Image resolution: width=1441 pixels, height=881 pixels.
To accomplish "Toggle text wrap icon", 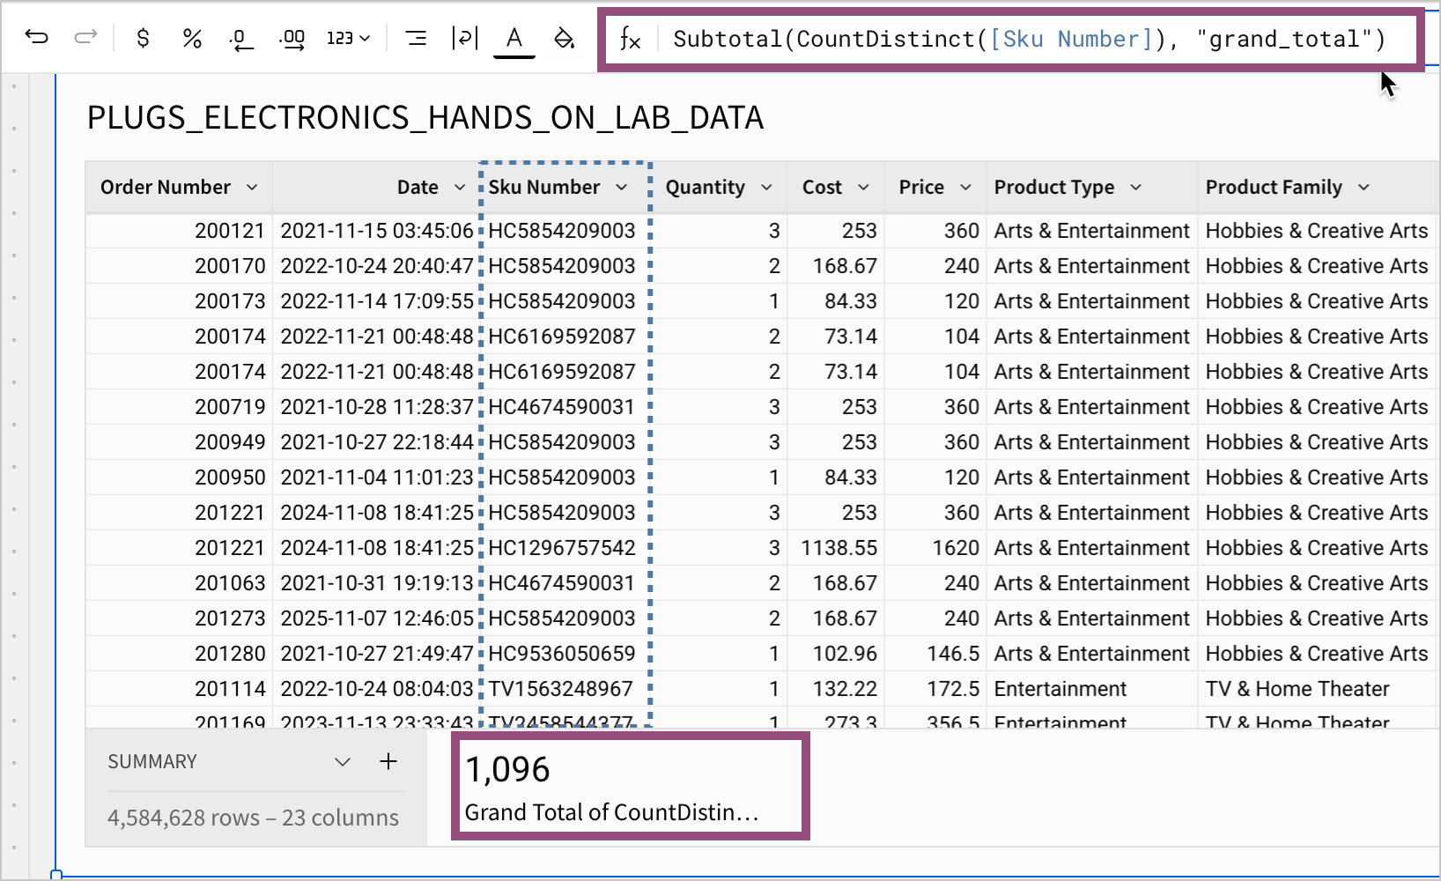I will [x=464, y=38].
